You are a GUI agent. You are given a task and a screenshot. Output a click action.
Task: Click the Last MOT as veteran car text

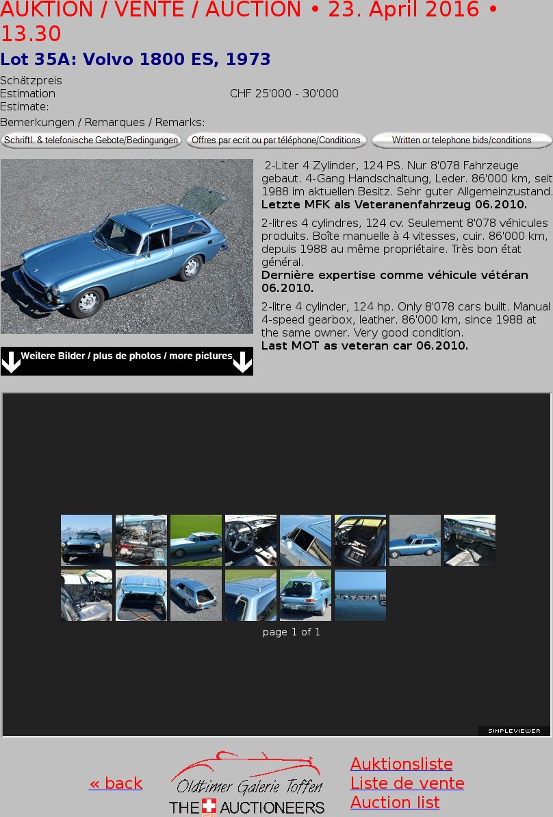(x=365, y=345)
